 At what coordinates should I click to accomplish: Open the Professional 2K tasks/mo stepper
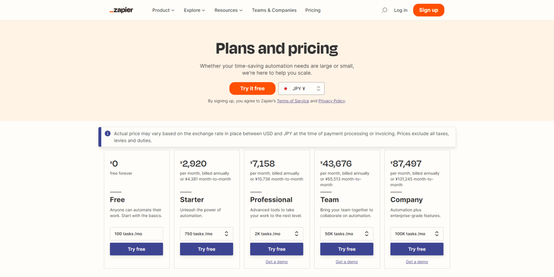click(296, 234)
